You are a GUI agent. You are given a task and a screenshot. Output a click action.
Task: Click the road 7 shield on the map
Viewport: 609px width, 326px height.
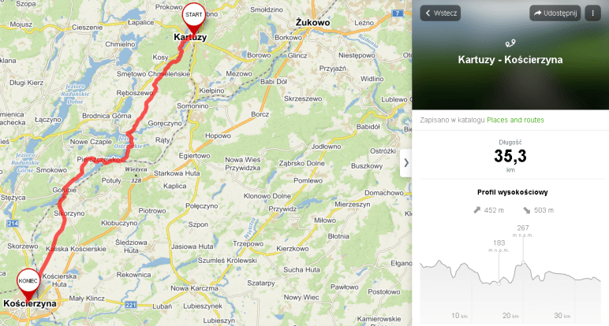tap(397, 13)
